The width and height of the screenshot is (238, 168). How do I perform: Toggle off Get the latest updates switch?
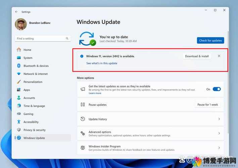217,89
